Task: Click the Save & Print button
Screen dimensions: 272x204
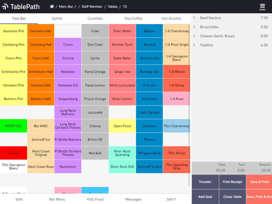Action: pos(259,182)
